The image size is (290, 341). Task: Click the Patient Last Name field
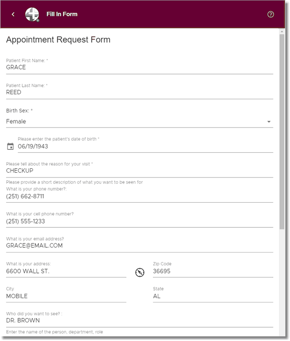140,92
